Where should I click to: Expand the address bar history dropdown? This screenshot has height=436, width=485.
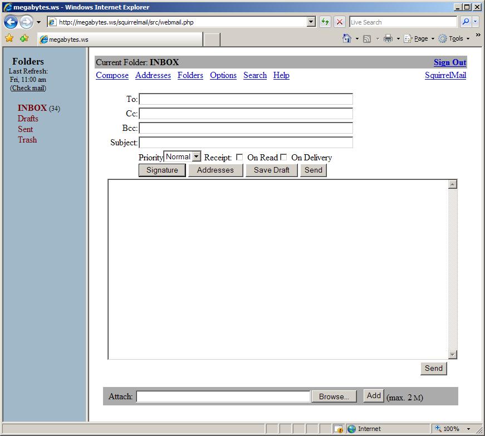click(311, 22)
